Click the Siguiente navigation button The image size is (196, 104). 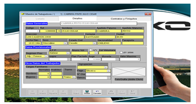coord(53,92)
